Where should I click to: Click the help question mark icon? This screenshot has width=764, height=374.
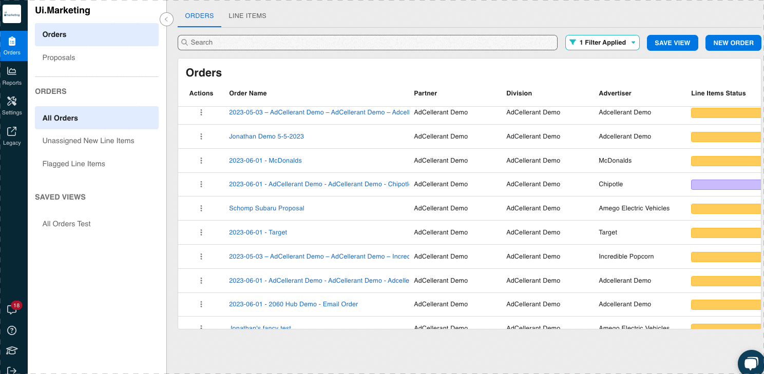click(x=12, y=330)
